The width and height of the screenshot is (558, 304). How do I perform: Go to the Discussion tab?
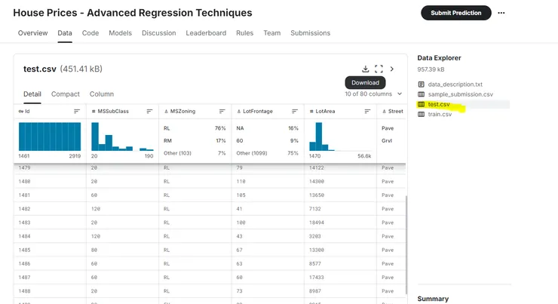click(158, 33)
